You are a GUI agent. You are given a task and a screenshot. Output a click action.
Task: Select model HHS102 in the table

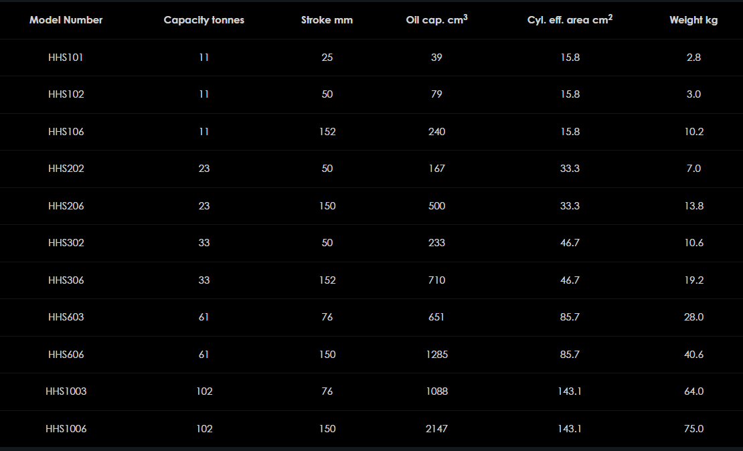66,94
